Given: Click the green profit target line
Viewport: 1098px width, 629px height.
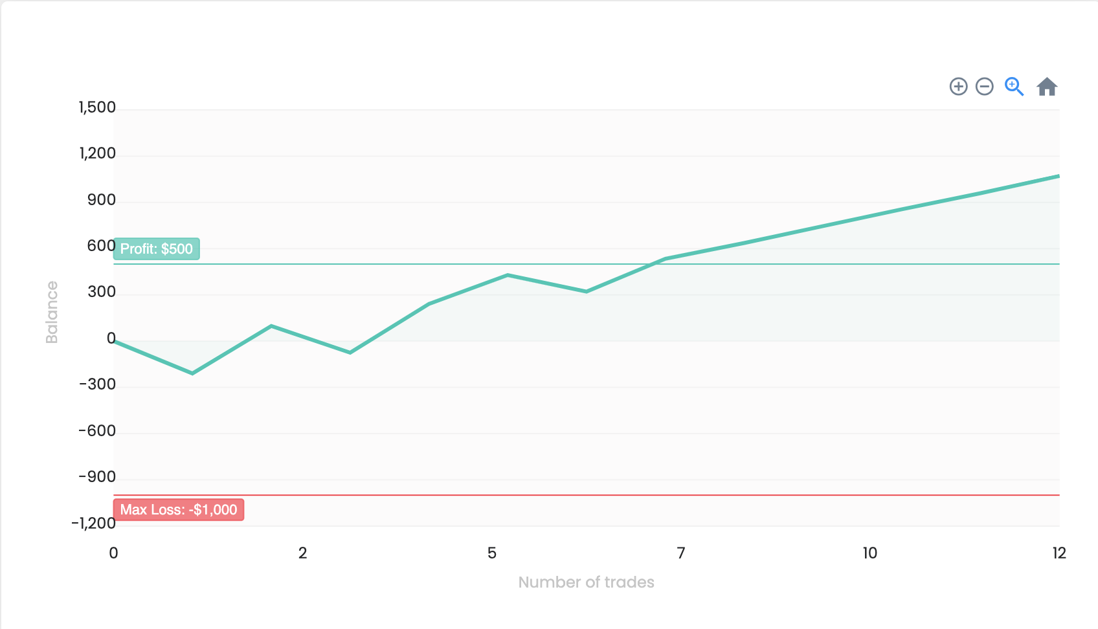Looking at the screenshot, I should click(842, 264).
